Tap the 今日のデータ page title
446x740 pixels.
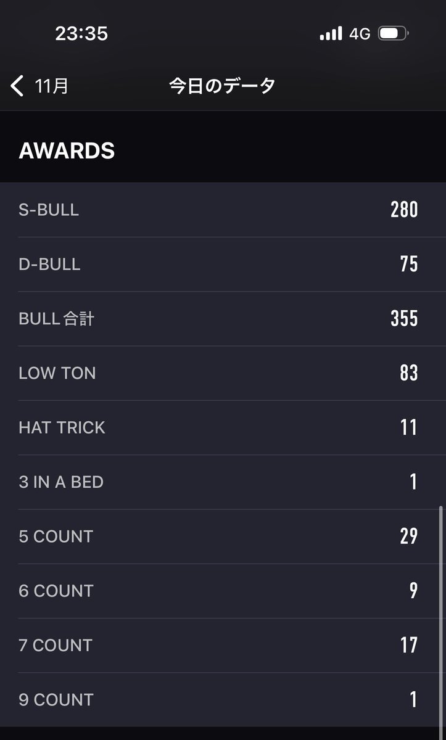(x=222, y=86)
